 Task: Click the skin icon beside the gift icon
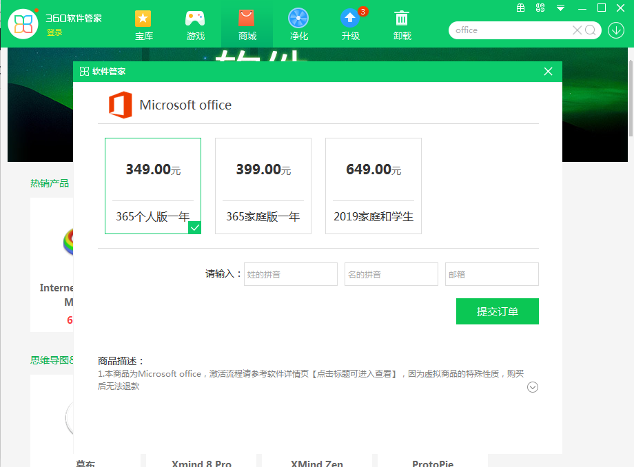click(540, 8)
